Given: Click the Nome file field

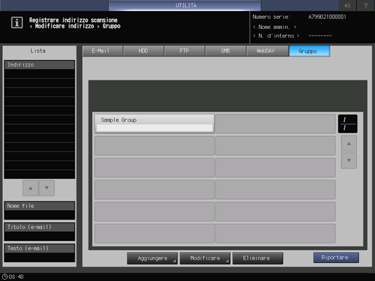Looking at the screenshot, I should click(x=39, y=211).
